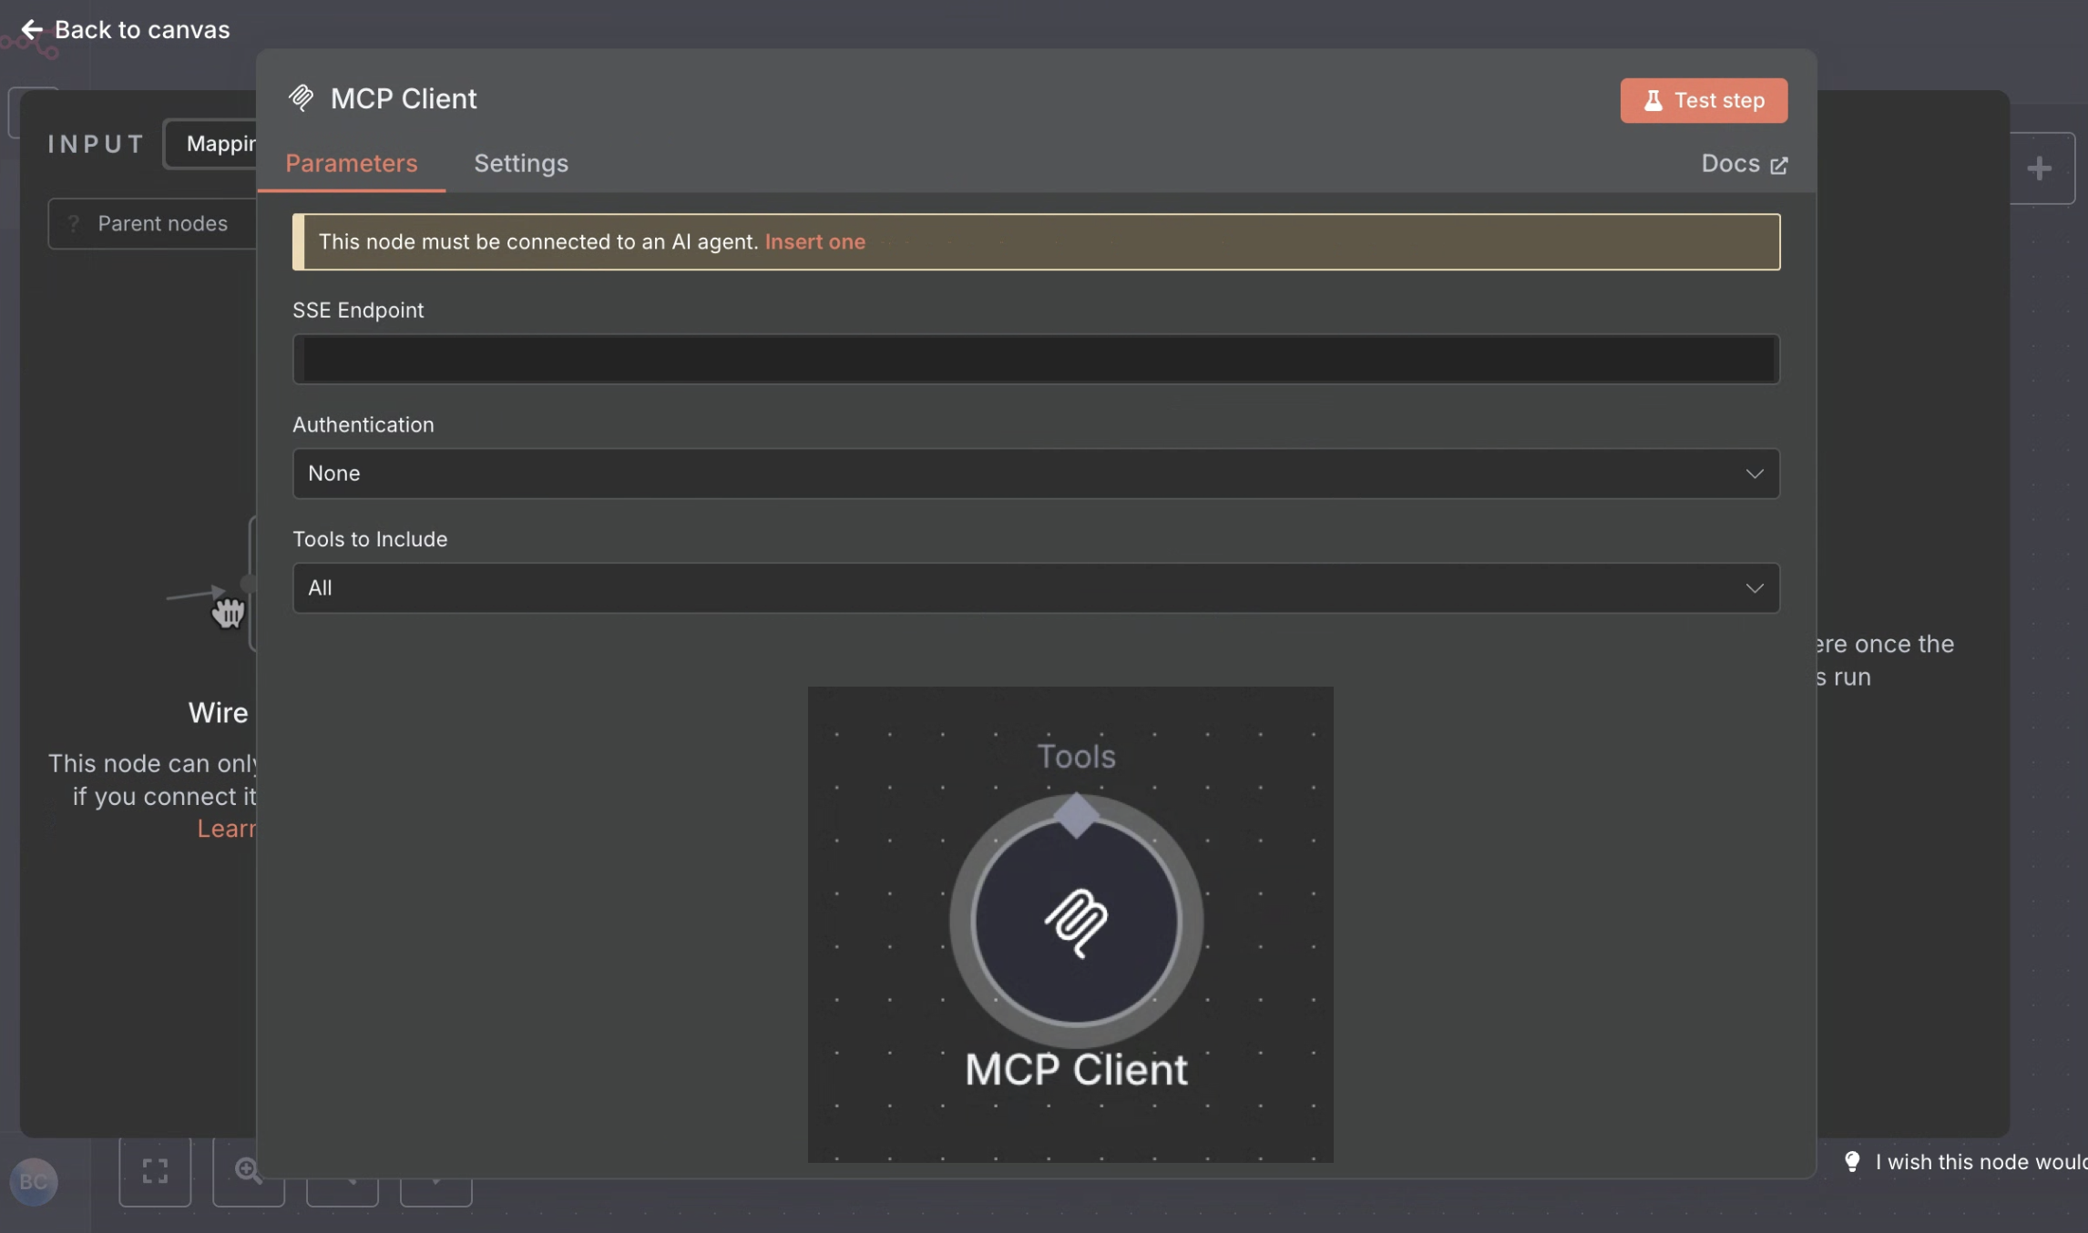Click the INPUT panel heading
2088x1233 pixels.
pyautogui.click(x=97, y=144)
